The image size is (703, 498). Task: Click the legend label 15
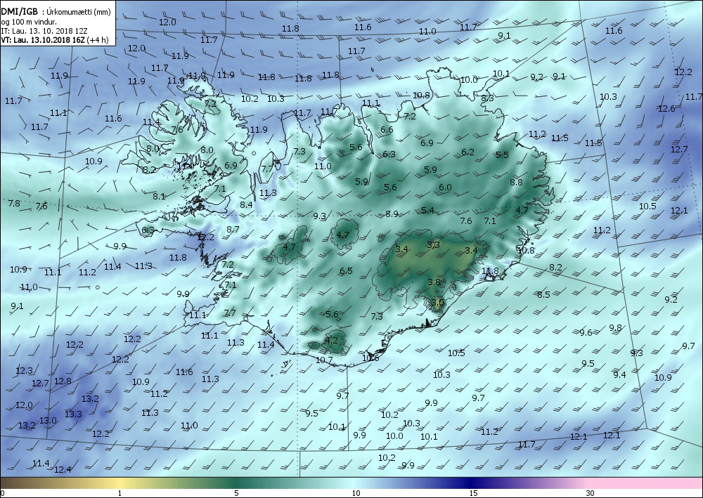click(473, 494)
